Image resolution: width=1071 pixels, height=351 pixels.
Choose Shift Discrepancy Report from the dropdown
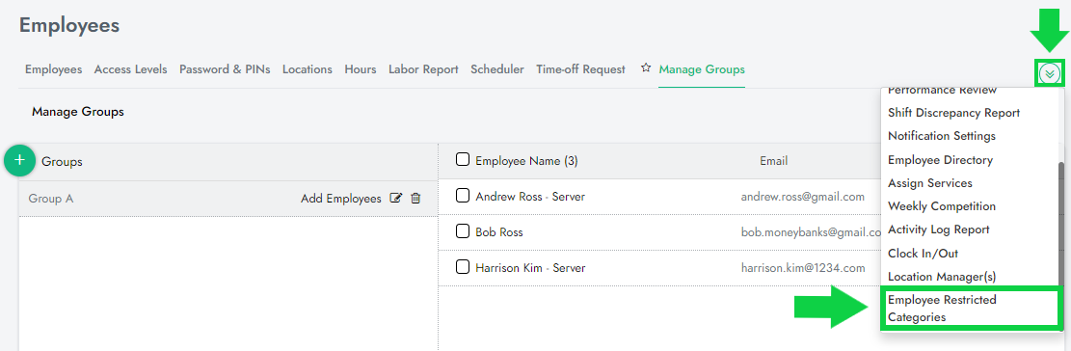pos(953,113)
